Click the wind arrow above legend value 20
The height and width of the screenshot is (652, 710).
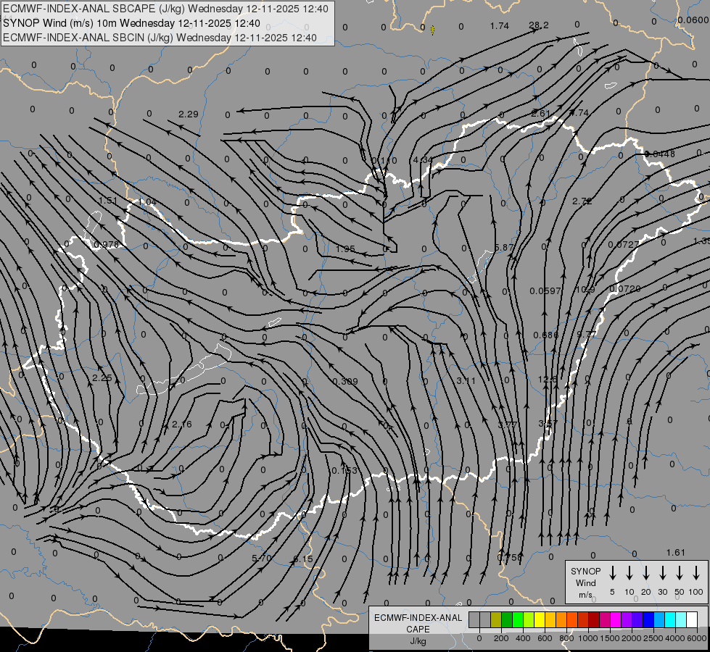tap(646, 573)
